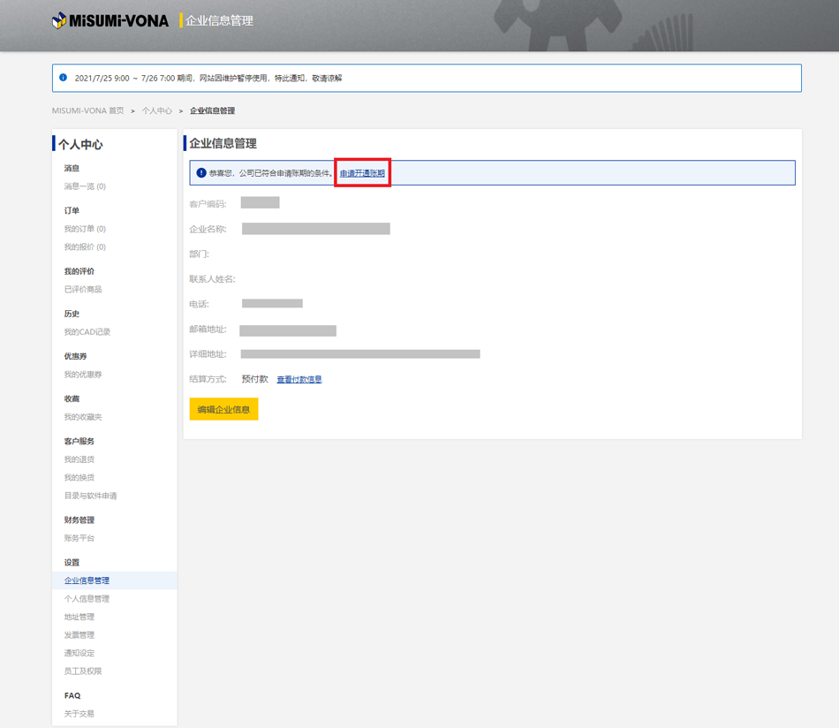Image resolution: width=839 pixels, height=728 pixels.
Task: Select 我的报价 sidebar item
Action: click(x=85, y=247)
